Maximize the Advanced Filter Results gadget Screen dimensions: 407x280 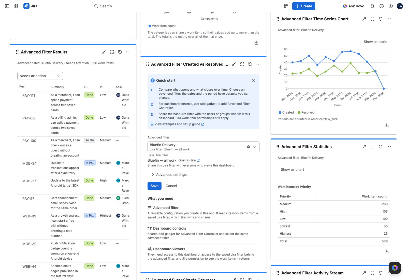112,52
